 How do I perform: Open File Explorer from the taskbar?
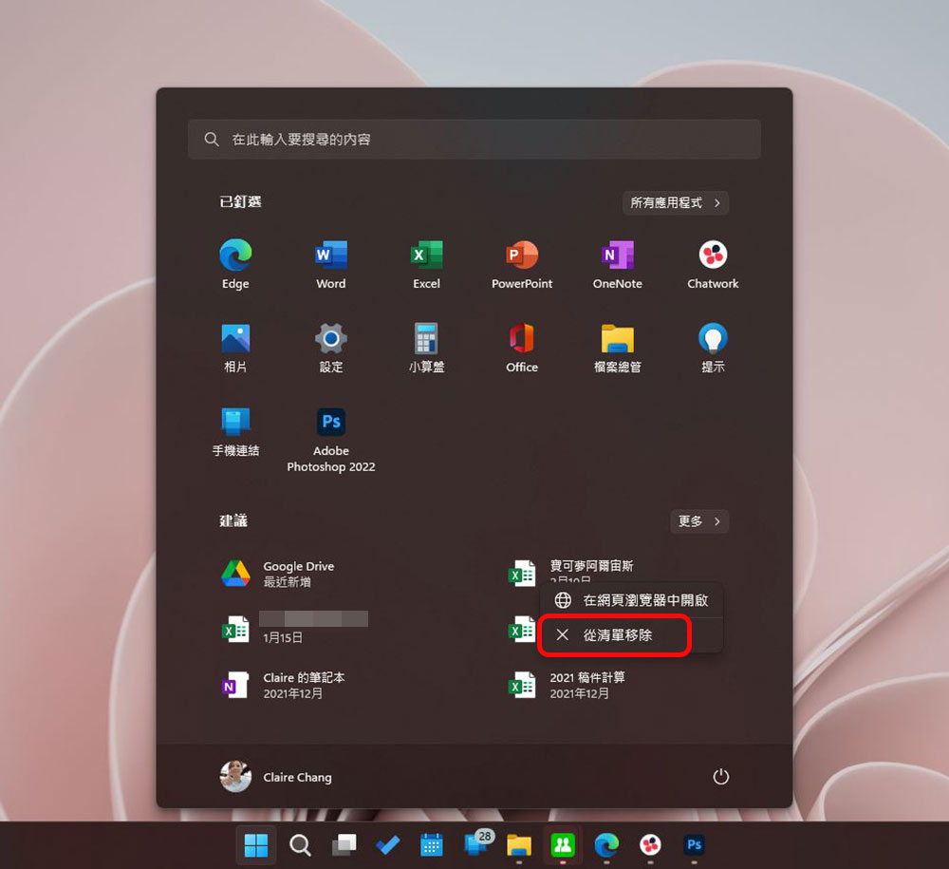click(x=519, y=844)
